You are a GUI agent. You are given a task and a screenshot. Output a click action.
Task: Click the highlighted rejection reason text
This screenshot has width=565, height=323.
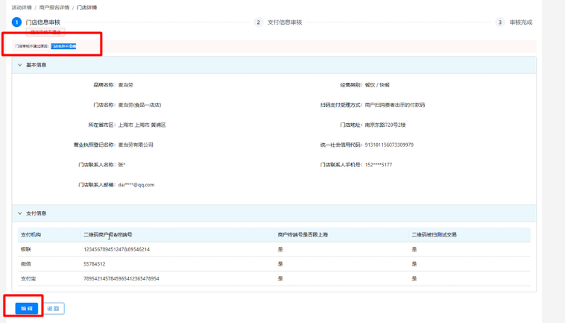(x=64, y=46)
